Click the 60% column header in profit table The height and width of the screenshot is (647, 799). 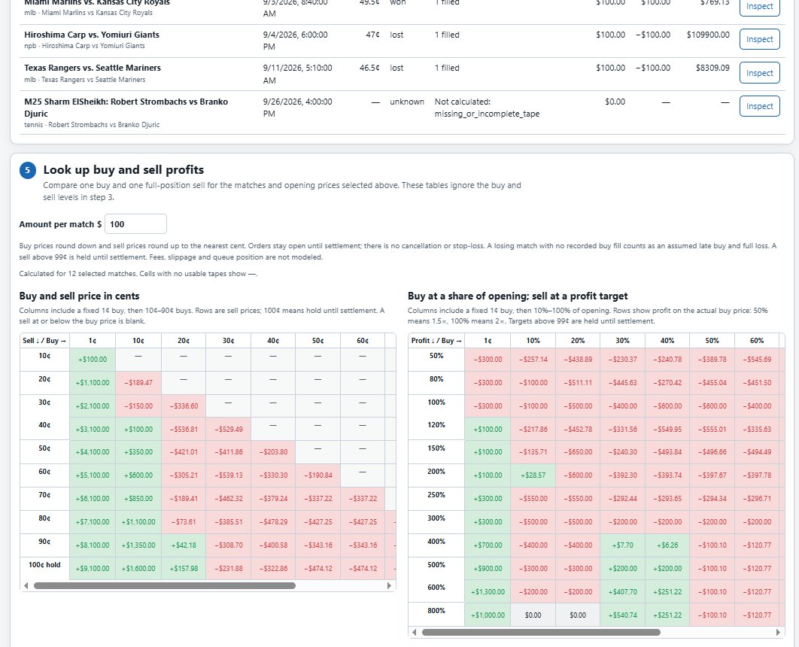pos(757,340)
